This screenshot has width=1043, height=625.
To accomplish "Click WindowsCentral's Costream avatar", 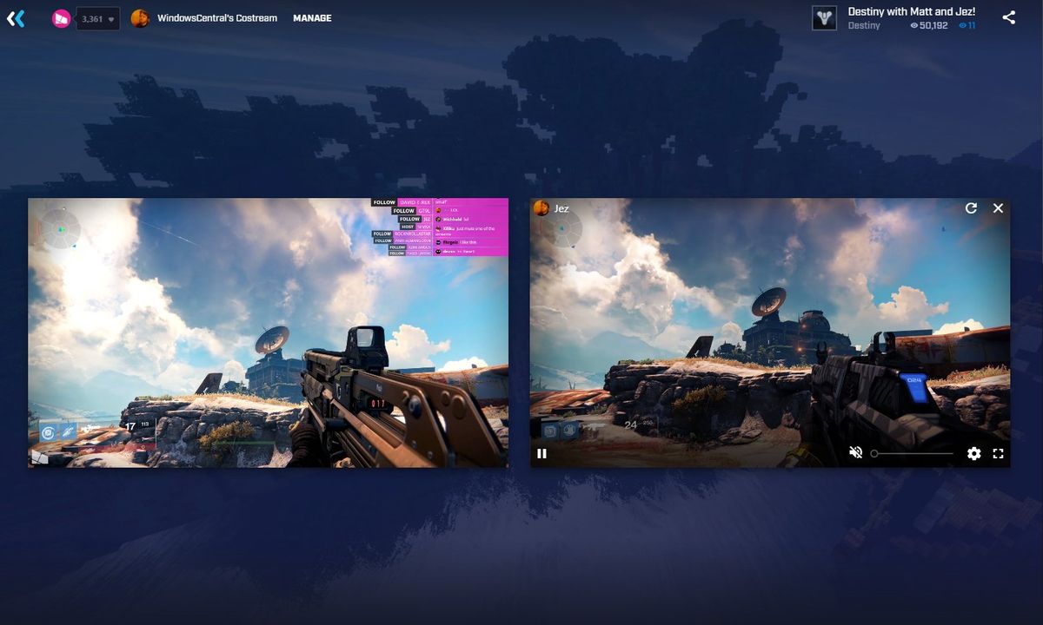I will pos(141,17).
